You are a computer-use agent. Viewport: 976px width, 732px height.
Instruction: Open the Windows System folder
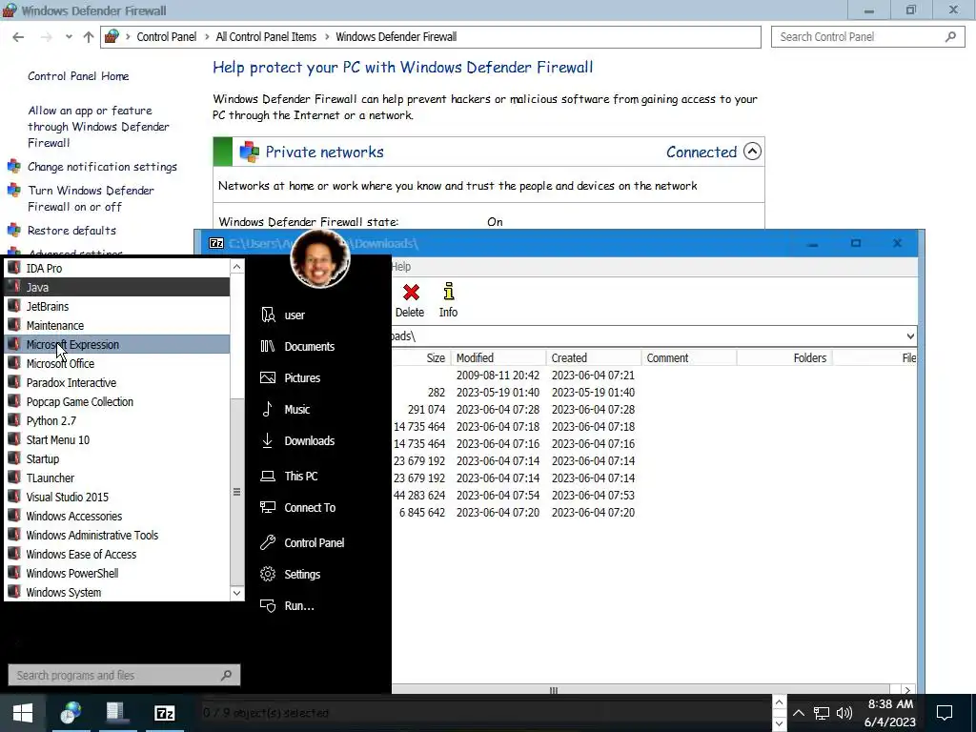click(117, 593)
